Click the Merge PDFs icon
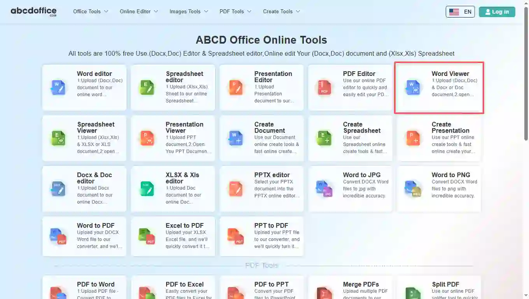Screen dimensions: 529x299 (324, 293)
